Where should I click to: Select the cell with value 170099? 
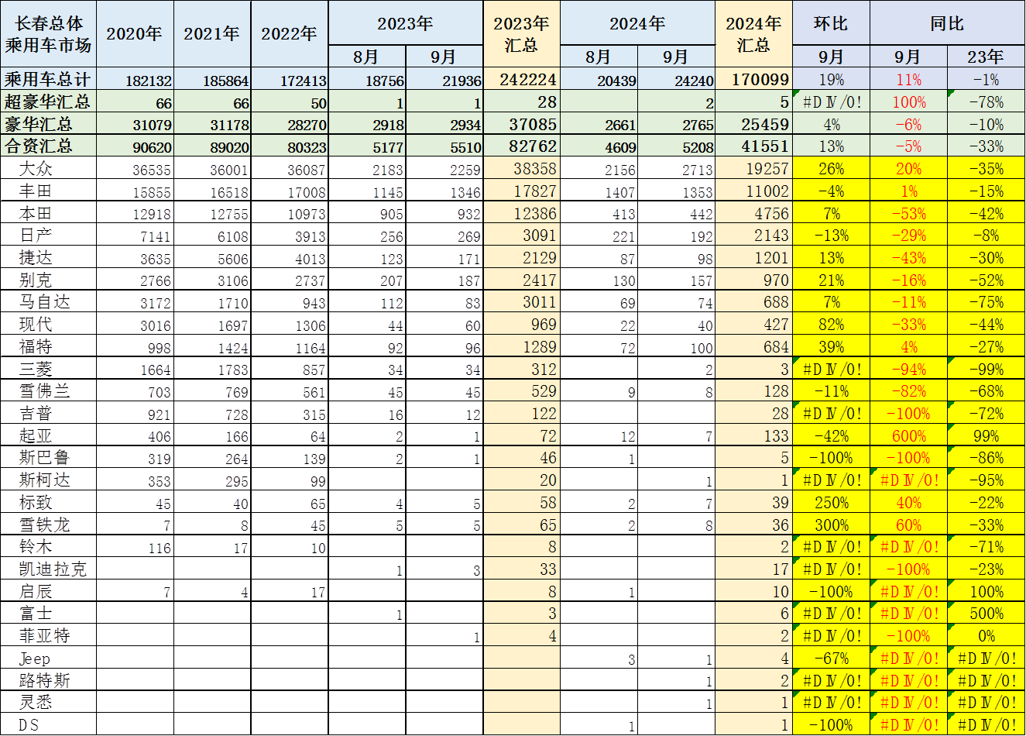(753, 79)
